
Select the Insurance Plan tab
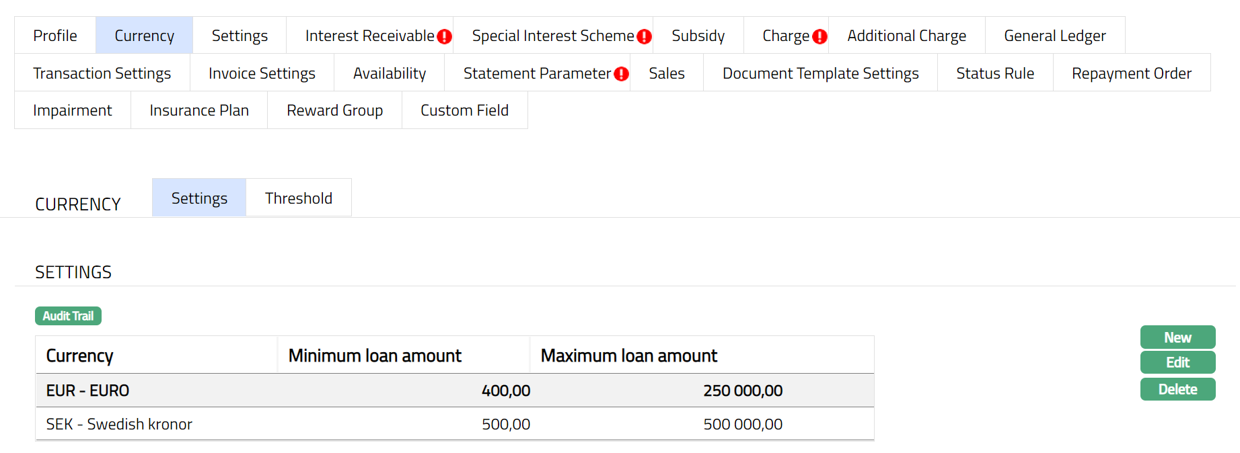point(199,110)
